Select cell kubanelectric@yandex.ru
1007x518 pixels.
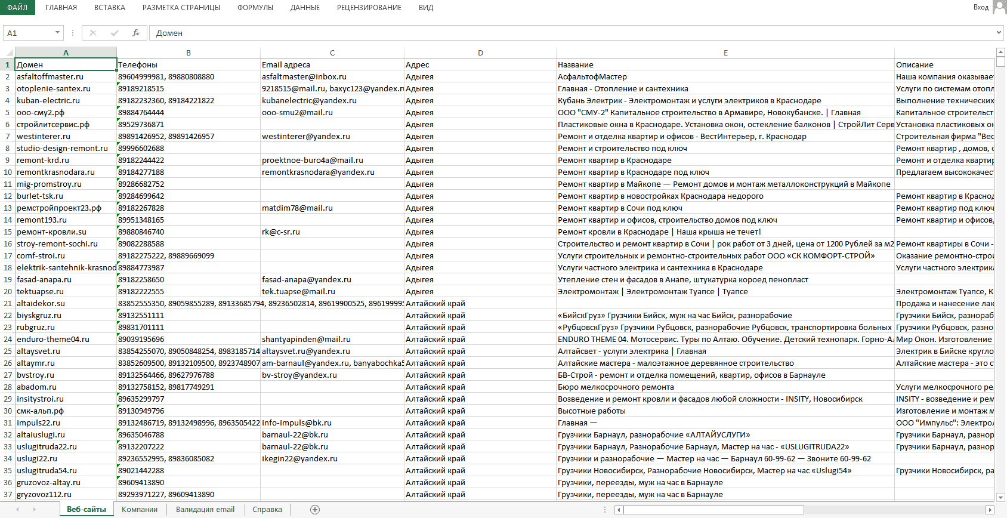tap(332, 100)
